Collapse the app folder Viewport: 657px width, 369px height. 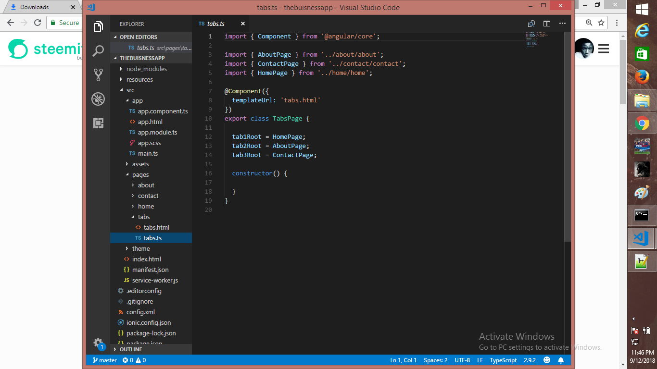coord(151,100)
